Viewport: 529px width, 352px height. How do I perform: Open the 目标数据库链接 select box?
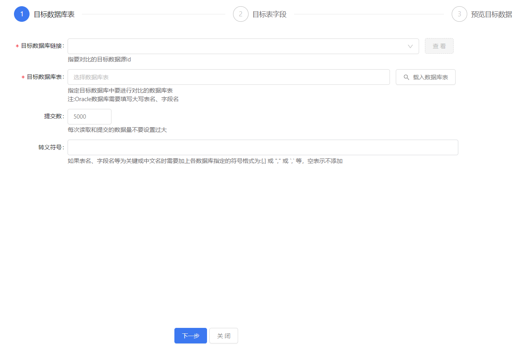237,46
